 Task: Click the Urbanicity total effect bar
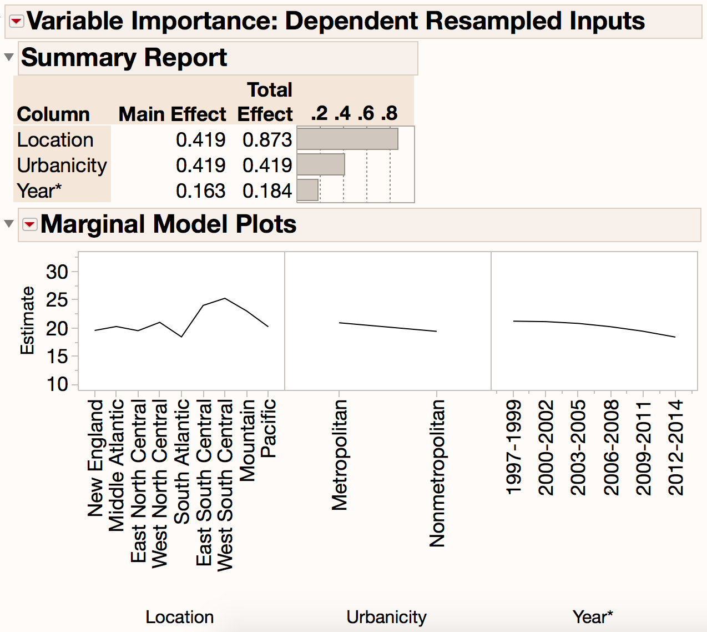(321, 164)
